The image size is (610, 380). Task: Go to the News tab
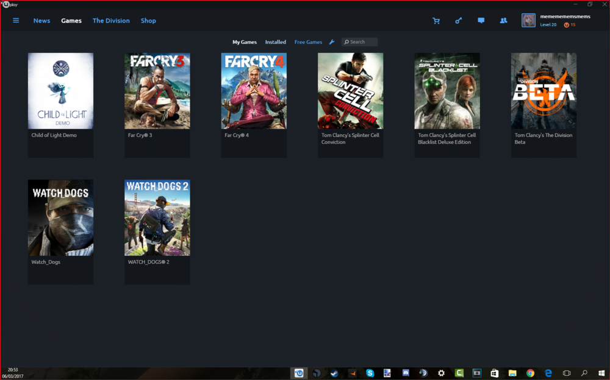41,21
